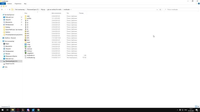Viewport: 200px width, 112px height.
Task: Open the recent locations dropdown arrow
Action: click(7, 10)
